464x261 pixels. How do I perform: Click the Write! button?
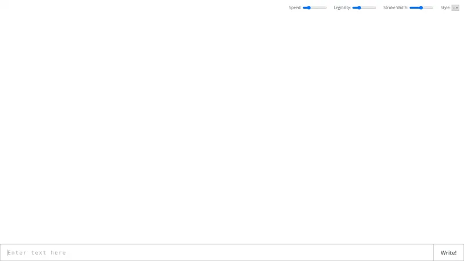448,253
